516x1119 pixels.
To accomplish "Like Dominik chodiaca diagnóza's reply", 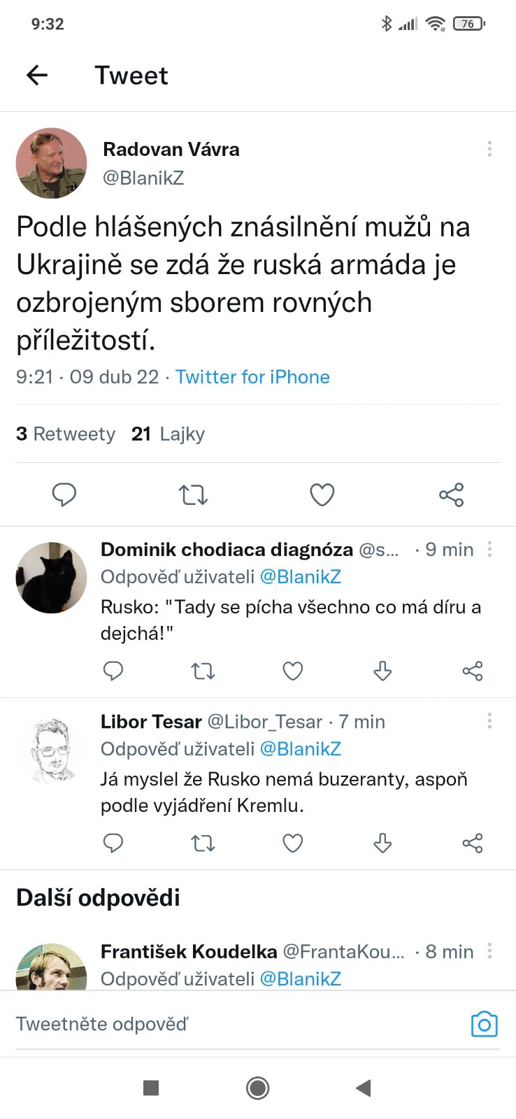I will coord(292,671).
